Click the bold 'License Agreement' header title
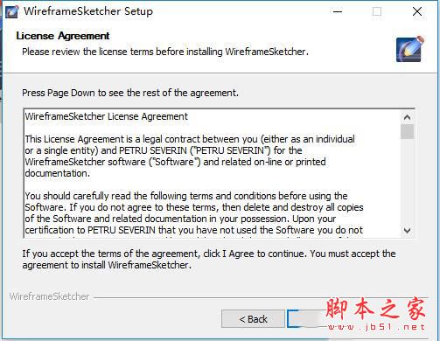This screenshot has width=440, height=341. tap(63, 36)
